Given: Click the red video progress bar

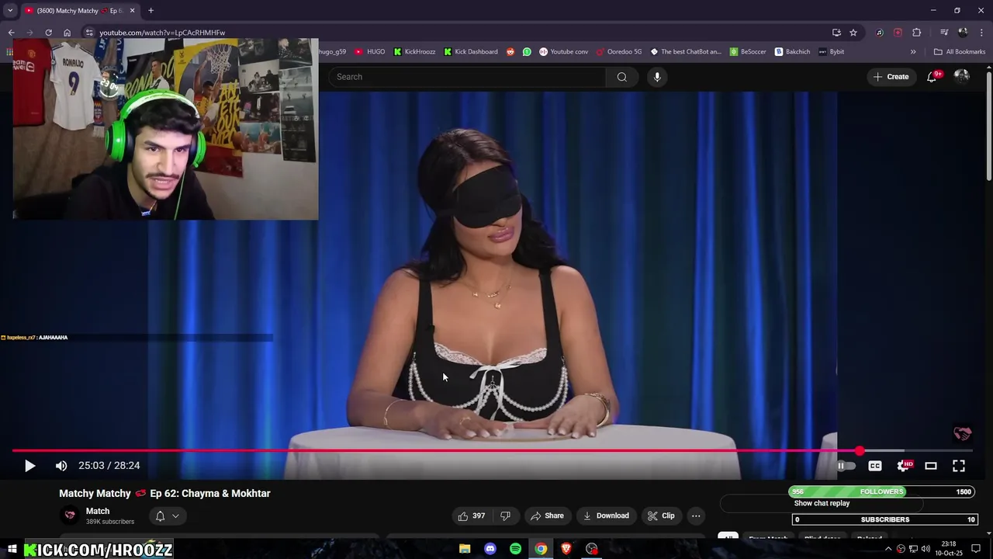Looking at the screenshot, I should click(434, 451).
